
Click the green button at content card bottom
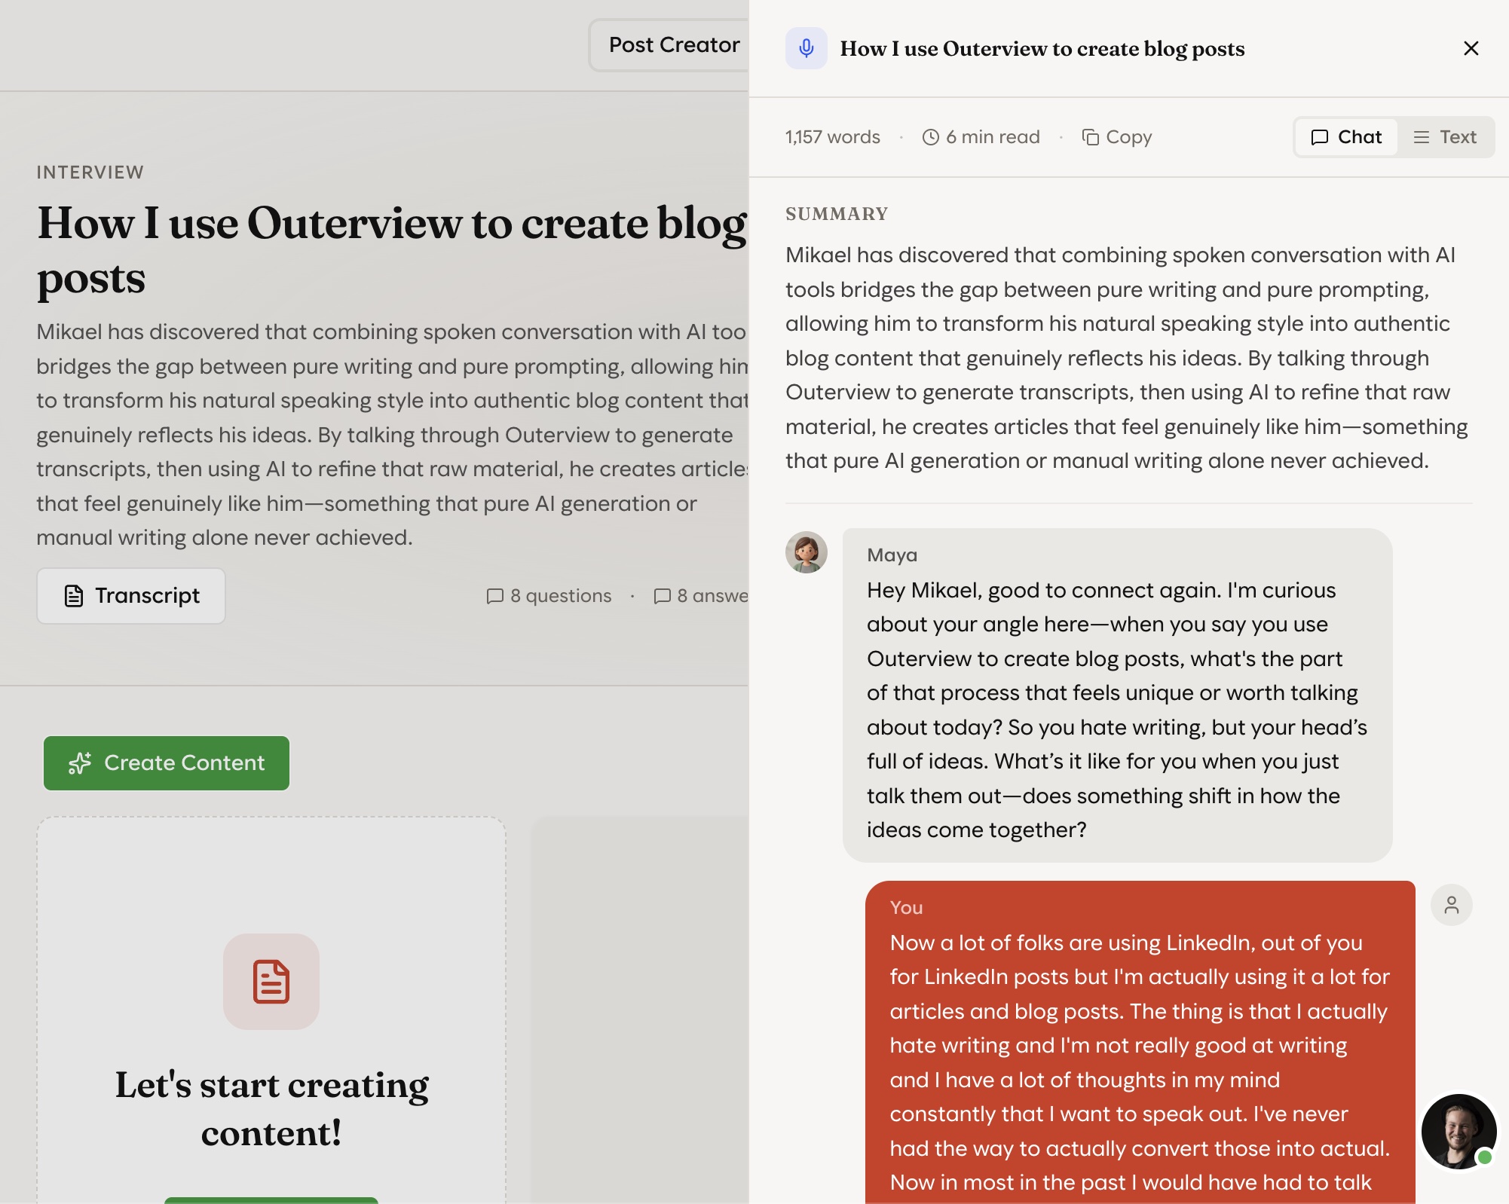271,1200
